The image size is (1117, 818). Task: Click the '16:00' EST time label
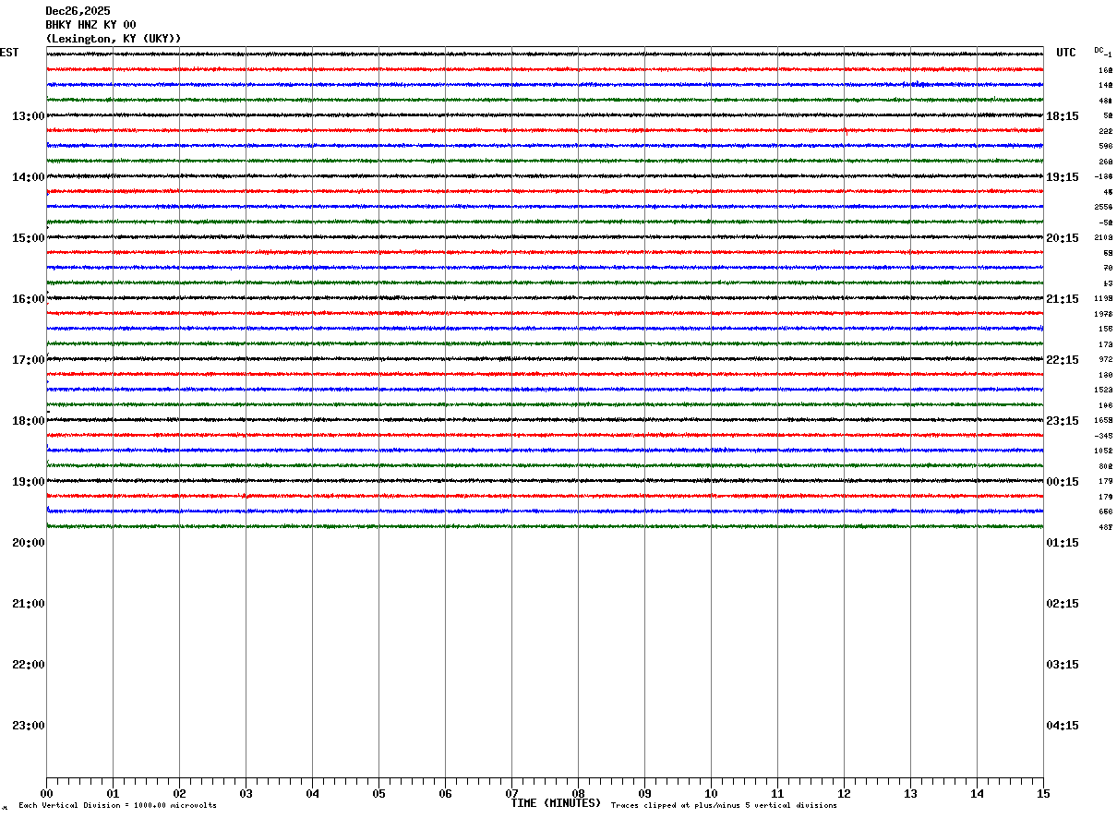(x=28, y=299)
